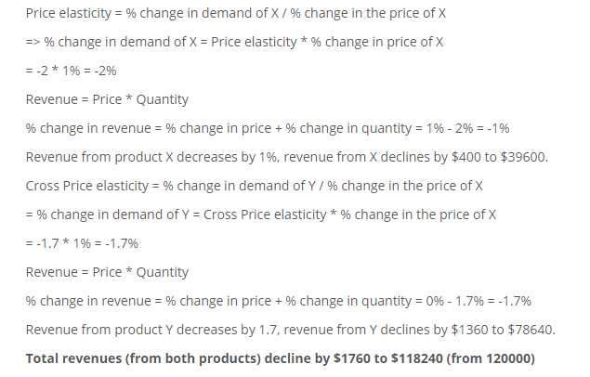The width and height of the screenshot is (590, 377).
Task: Click the amount '$39600' in the text
Action: tap(522, 157)
